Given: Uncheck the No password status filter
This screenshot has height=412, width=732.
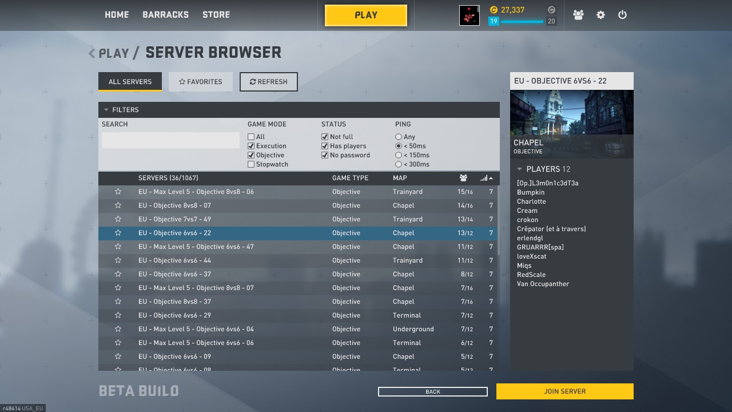Looking at the screenshot, I should point(325,155).
